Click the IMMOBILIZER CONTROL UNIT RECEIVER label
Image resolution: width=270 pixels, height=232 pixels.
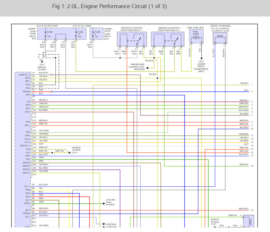tap(137, 67)
